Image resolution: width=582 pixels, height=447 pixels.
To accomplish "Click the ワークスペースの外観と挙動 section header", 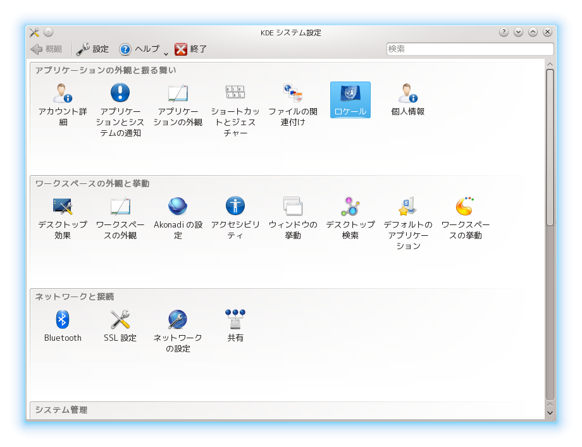I will pyautogui.click(x=92, y=183).
